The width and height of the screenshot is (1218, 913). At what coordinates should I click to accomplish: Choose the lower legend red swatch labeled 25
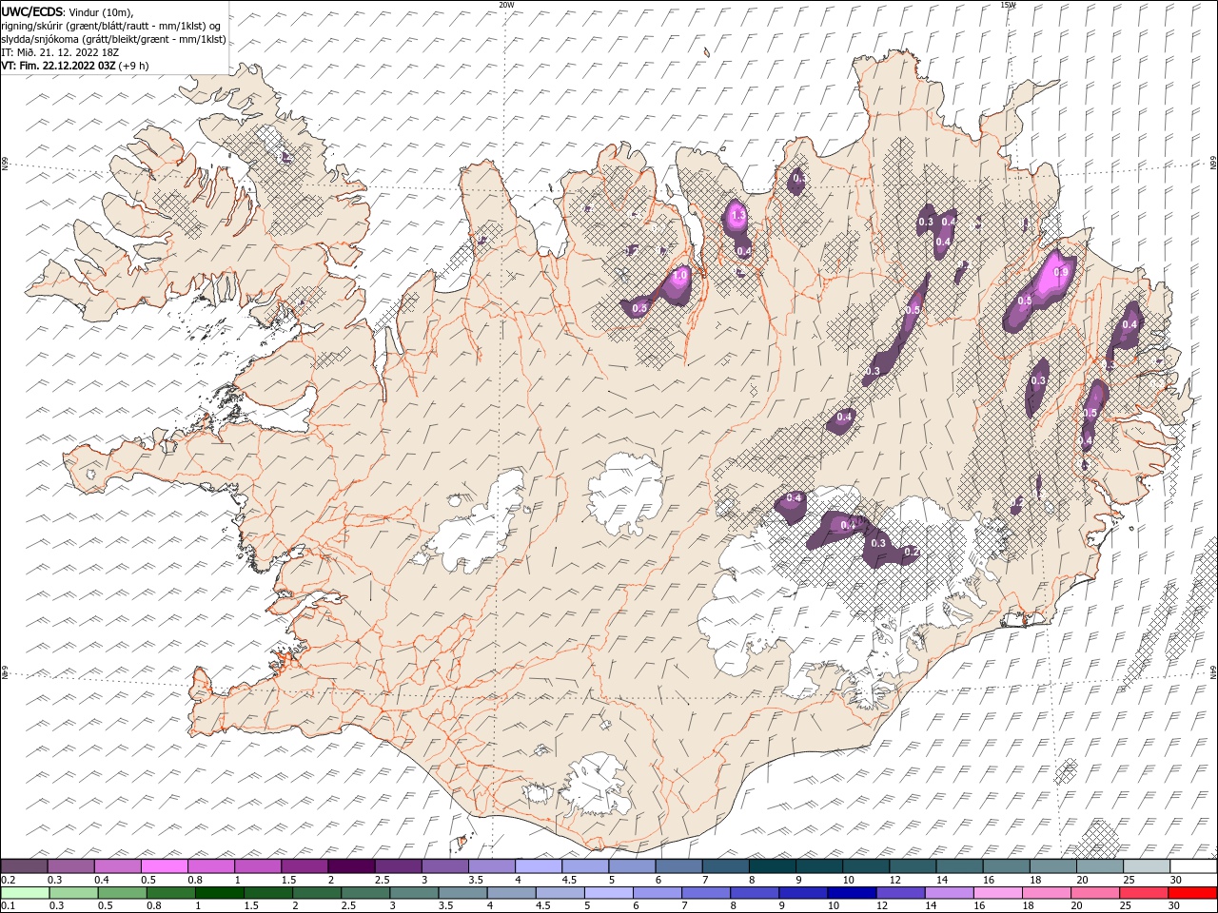tap(1143, 893)
